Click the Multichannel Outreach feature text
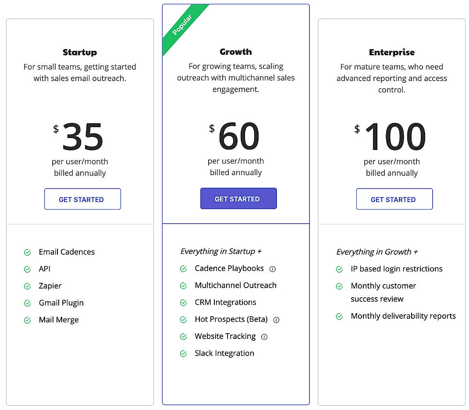This screenshot has height=410, width=469. (235, 285)
